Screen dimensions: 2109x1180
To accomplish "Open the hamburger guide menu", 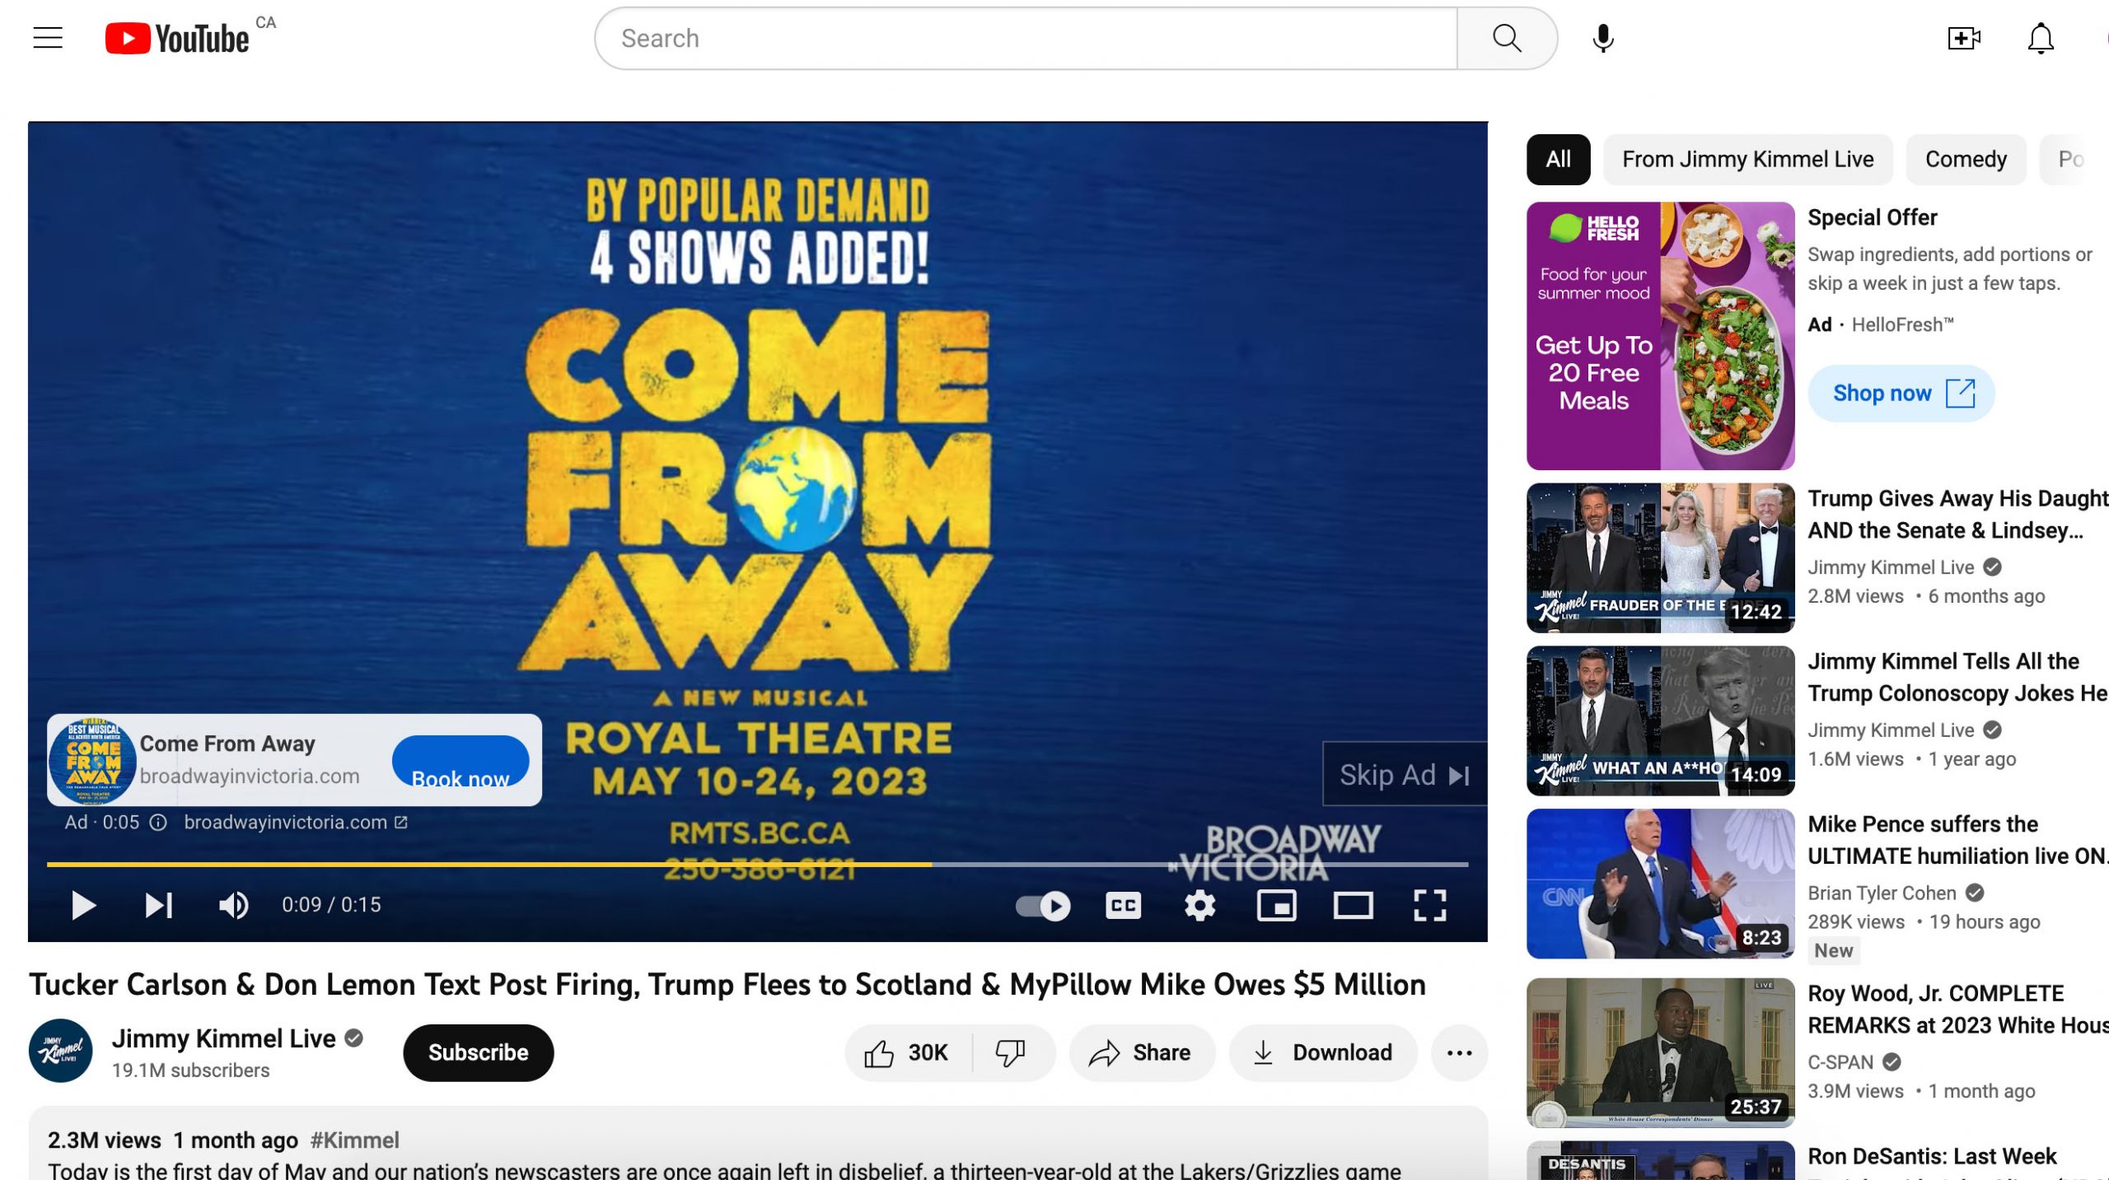I will pyautogui.click(x=48, y=38).
